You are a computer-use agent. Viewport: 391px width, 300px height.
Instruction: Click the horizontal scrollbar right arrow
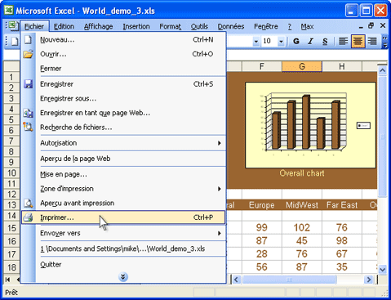[369, 280]
